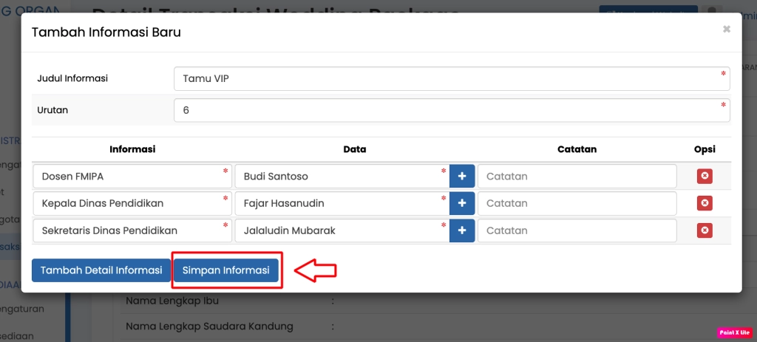The width and height of the screenshot is (757, 342).
Task: Click Catatan field in second row
Action: 577,203
